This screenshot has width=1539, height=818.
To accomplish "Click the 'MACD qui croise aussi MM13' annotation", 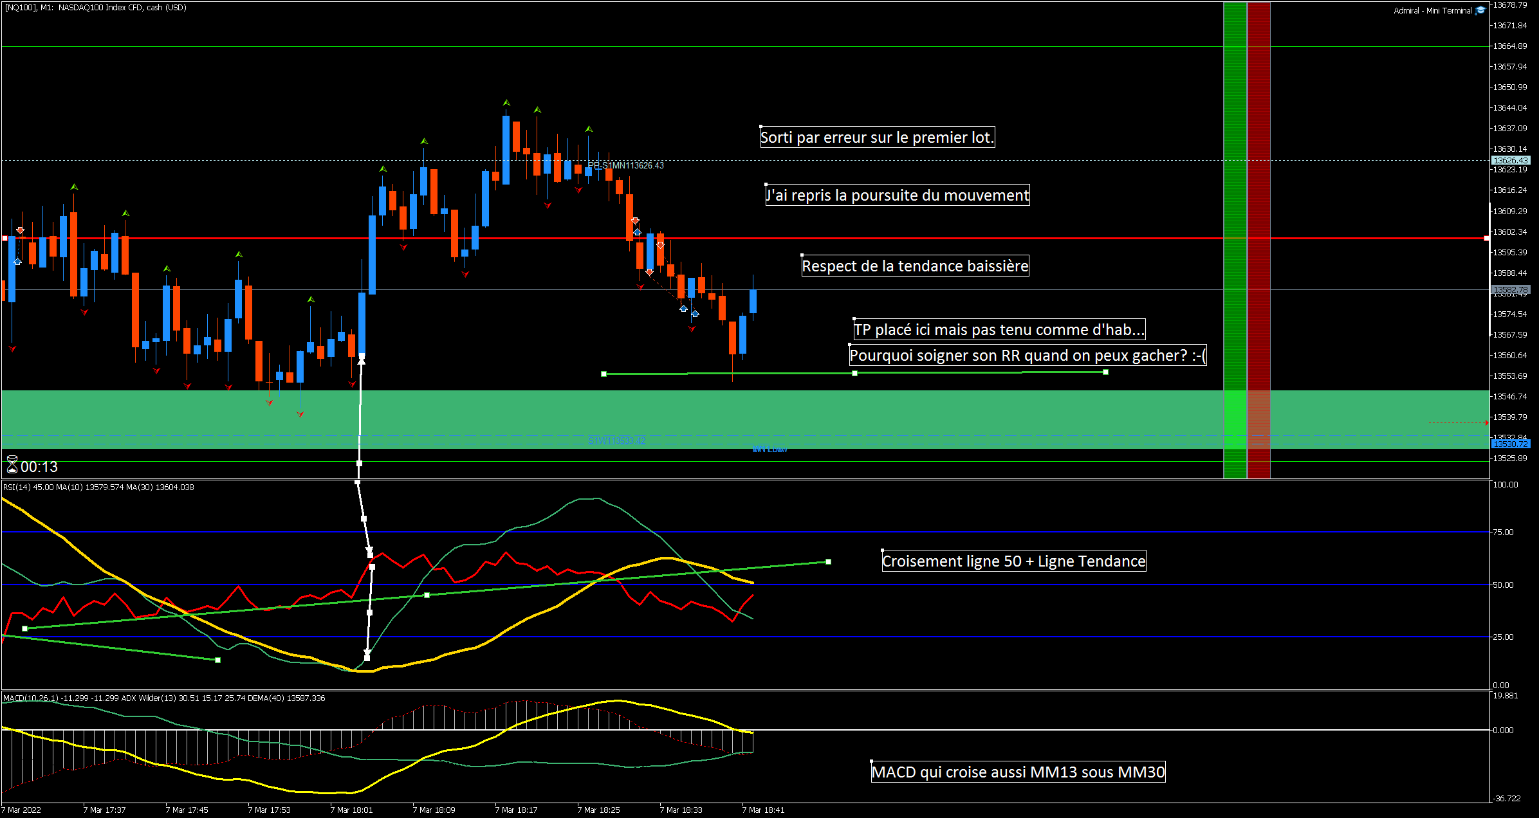I will click(1018, 772).
